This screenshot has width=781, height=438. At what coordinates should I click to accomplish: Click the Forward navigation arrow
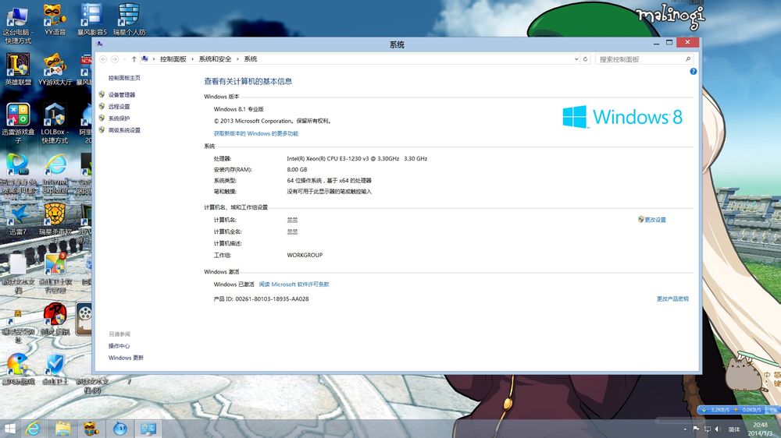[115, 59]
